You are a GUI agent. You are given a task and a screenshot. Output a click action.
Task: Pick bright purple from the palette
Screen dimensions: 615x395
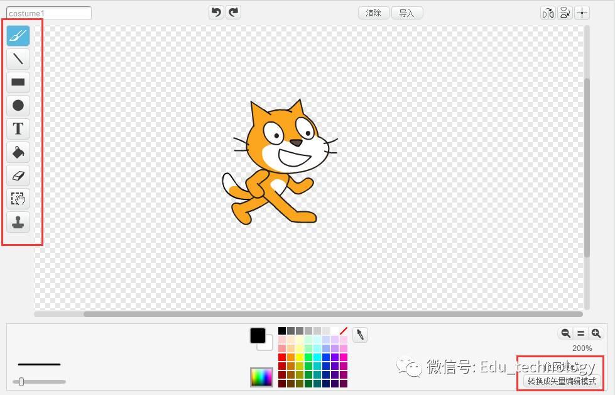(x=335, y=357)
